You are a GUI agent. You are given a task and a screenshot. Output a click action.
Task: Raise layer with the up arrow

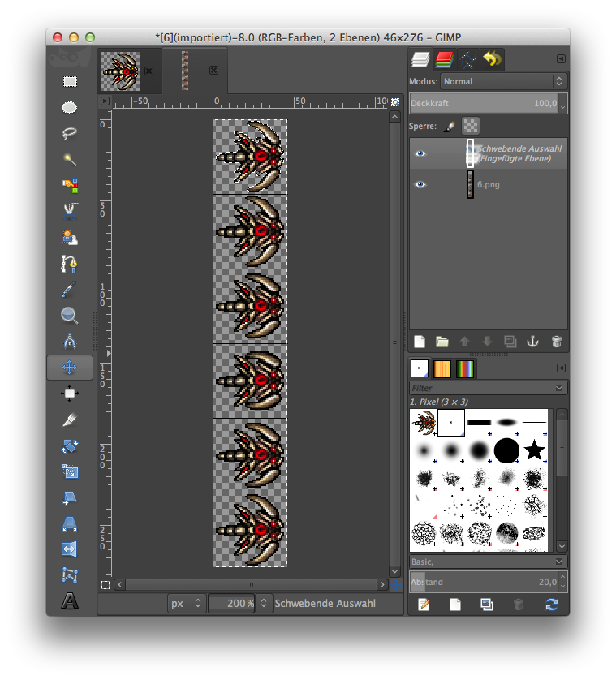(465, 342)
